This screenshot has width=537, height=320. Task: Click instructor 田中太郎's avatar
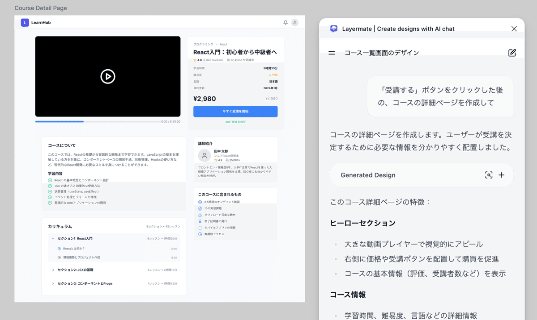click(204, 155)
